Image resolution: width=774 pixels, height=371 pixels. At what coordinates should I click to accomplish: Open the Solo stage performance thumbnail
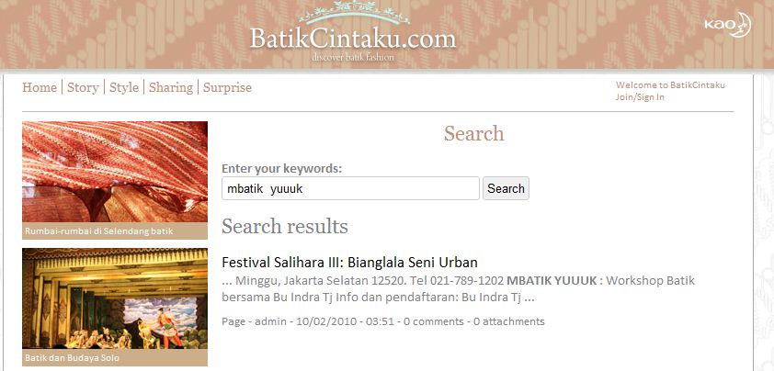pos(115,298)
